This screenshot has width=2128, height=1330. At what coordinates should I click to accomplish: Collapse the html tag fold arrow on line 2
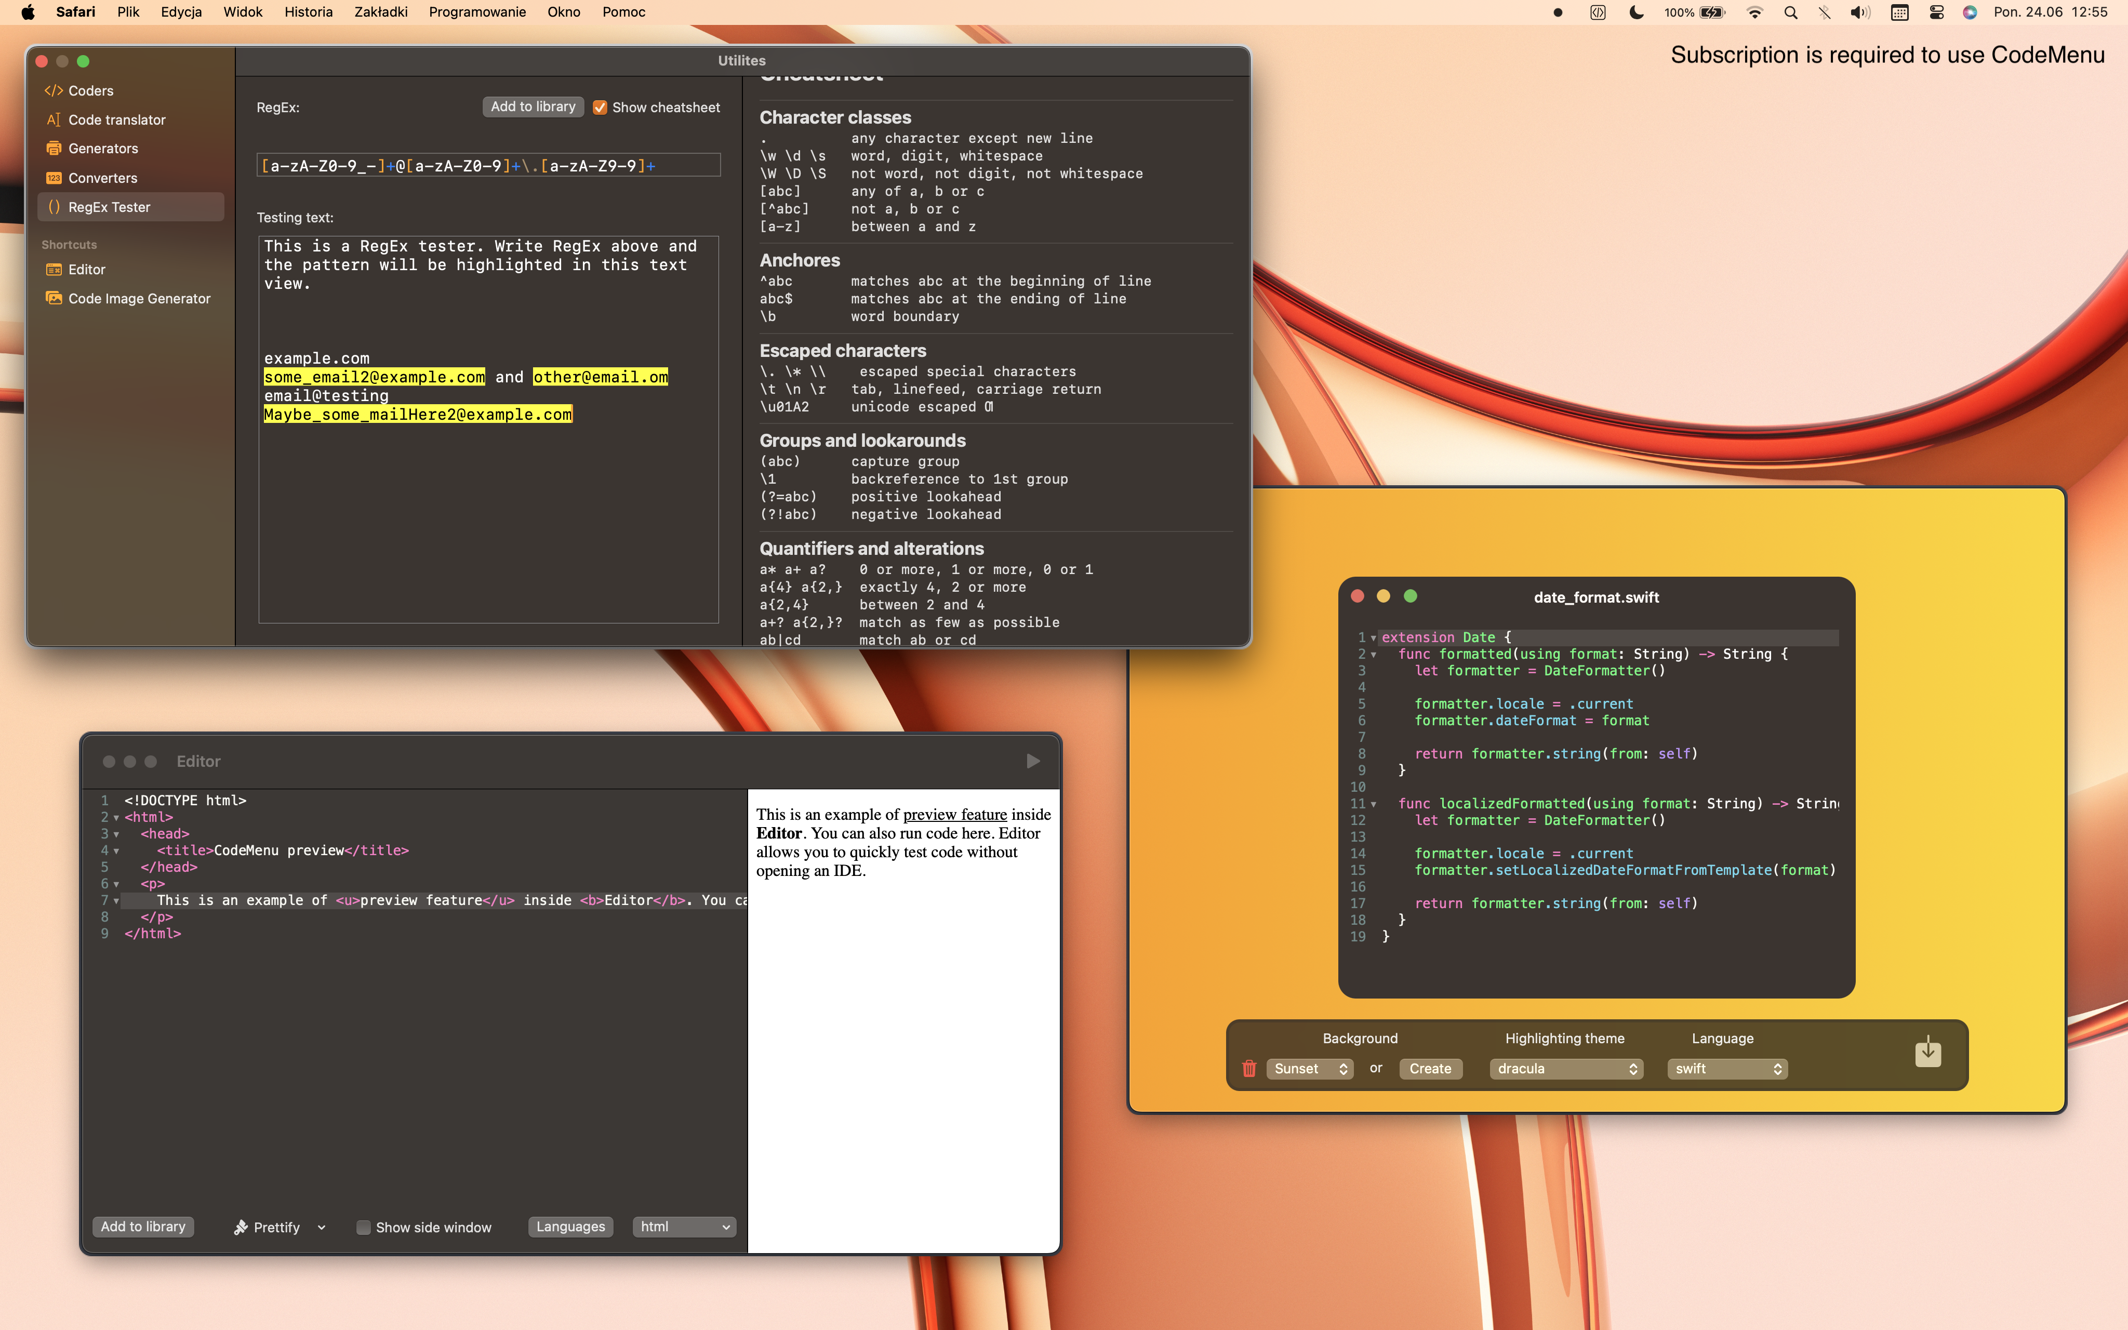pyautogui.click(x=116, y=818)
